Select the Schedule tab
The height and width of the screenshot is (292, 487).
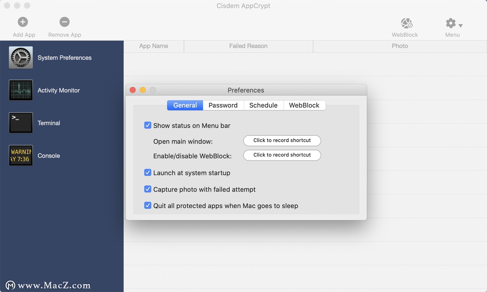point(263,105)
